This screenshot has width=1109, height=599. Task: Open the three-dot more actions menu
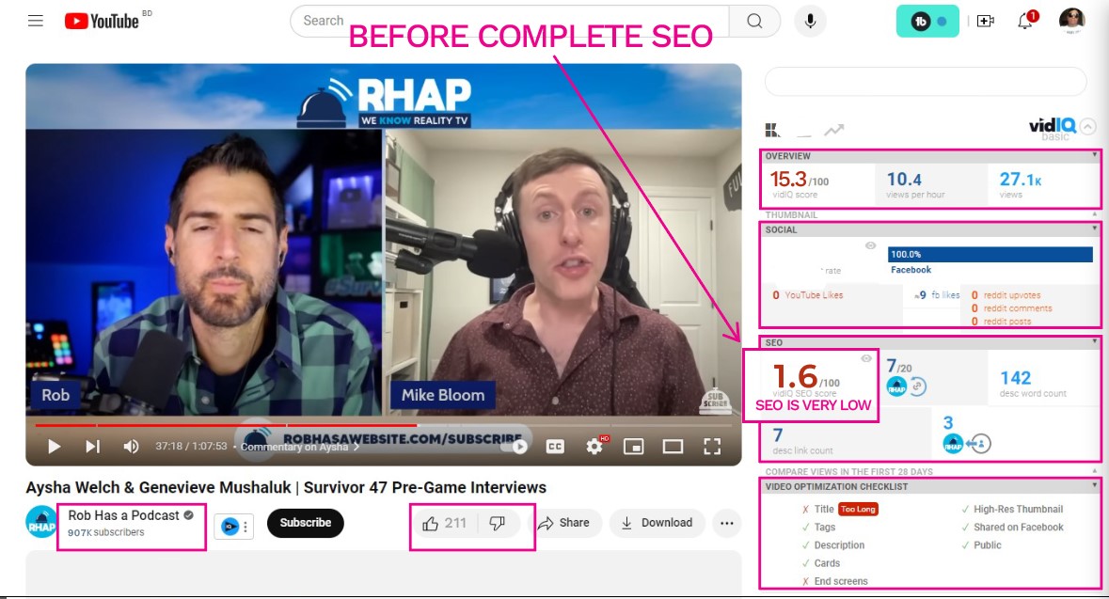tap(726, 524)
